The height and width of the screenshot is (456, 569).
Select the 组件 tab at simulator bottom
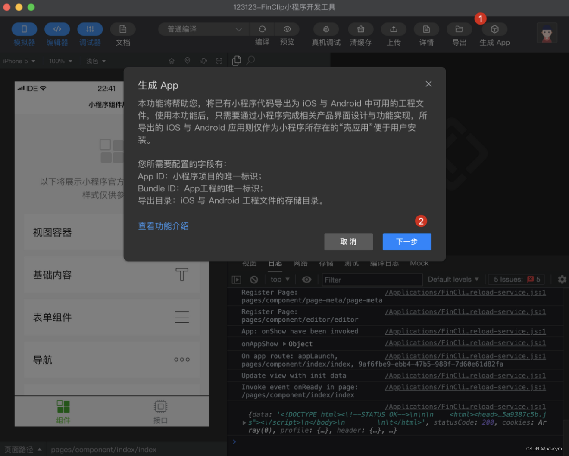pyautogui.click(x=63, y=411)
